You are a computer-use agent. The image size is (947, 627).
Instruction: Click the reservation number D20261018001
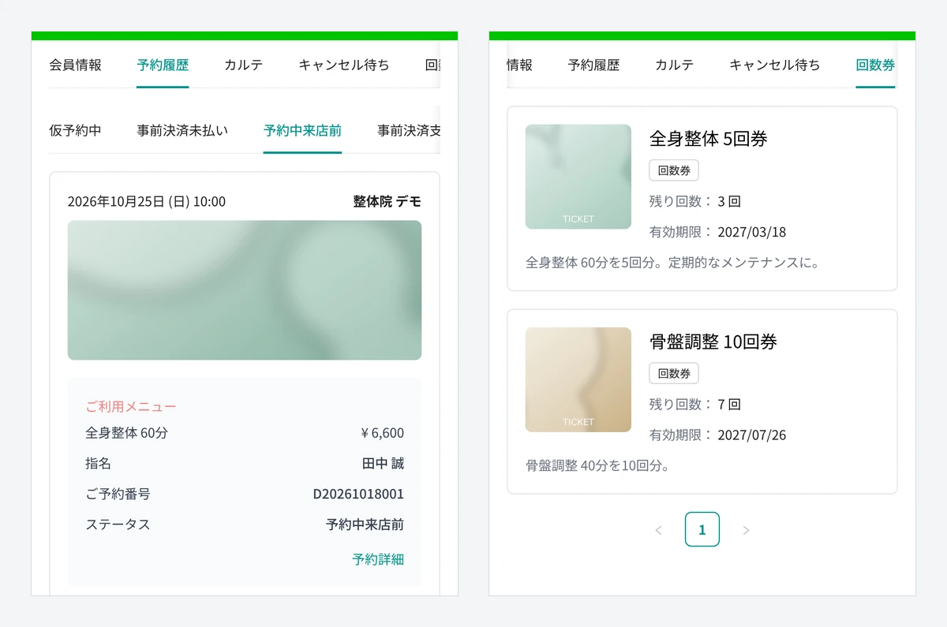(x=358, y=495)
